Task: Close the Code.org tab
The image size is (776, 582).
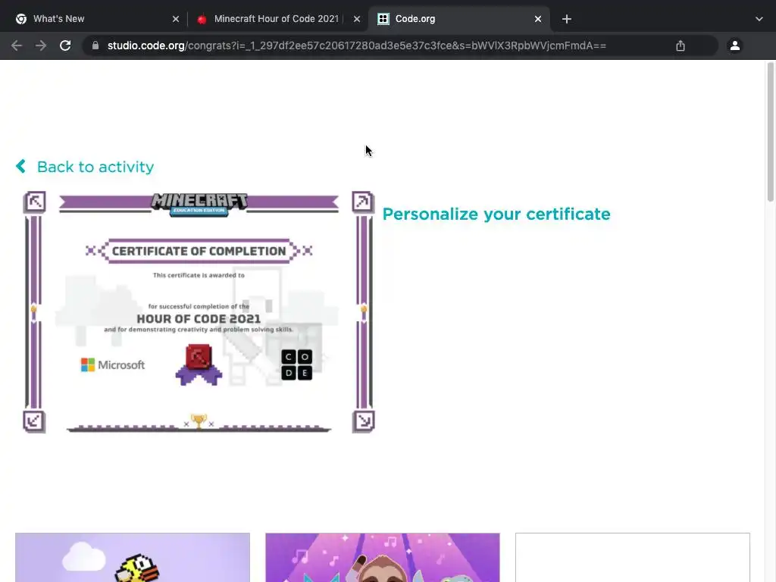Action: (538, 19)
